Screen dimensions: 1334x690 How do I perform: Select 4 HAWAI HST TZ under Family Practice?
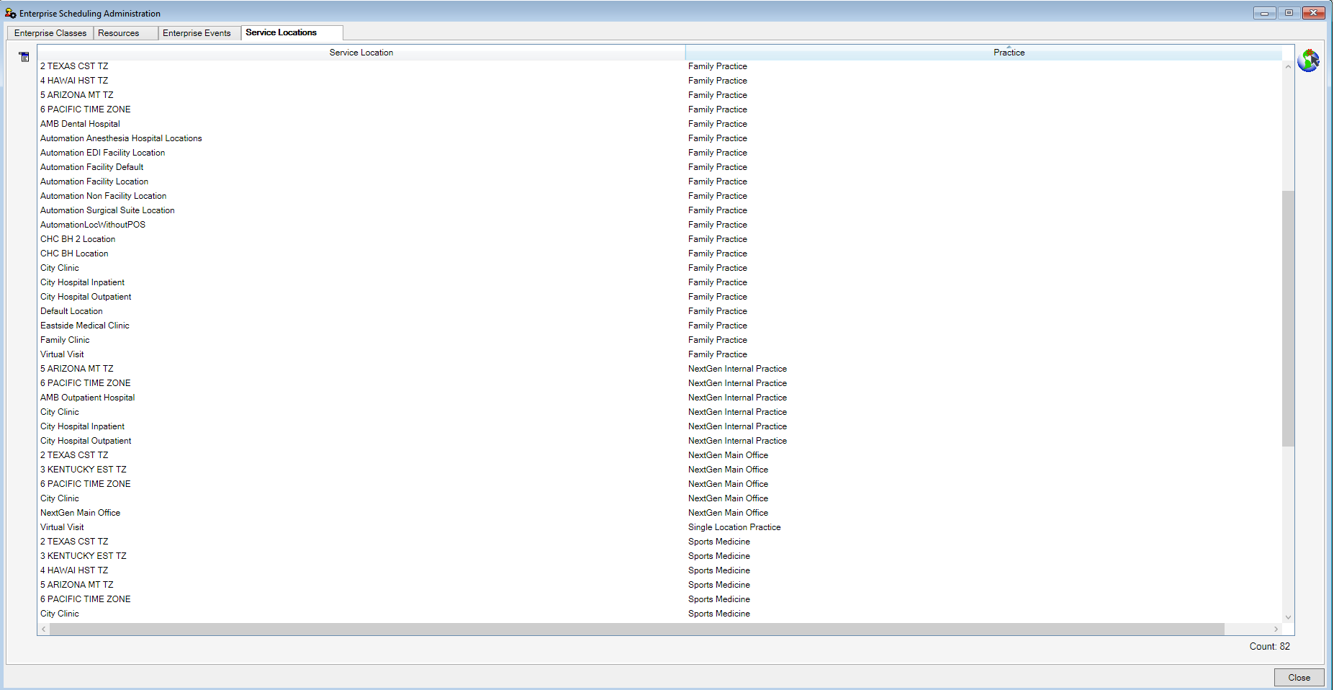(x=660, y=81)
